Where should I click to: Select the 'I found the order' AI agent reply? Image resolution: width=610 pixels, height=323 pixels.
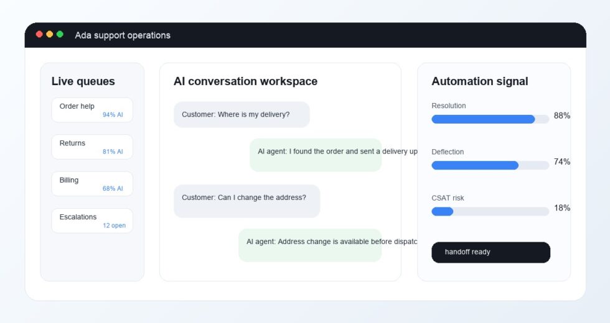tap(316, 155)
